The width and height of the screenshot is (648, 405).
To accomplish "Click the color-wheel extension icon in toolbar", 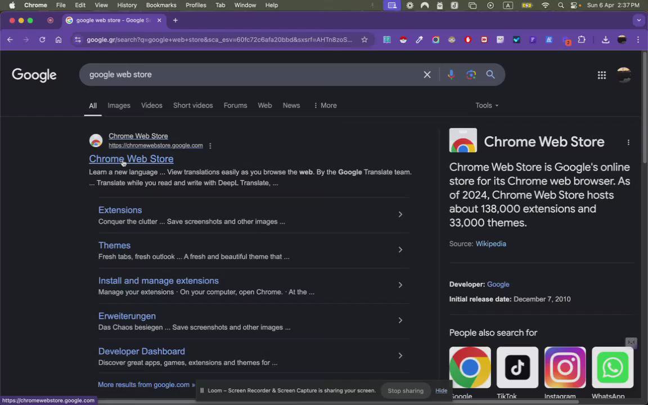I will point(435,40).
